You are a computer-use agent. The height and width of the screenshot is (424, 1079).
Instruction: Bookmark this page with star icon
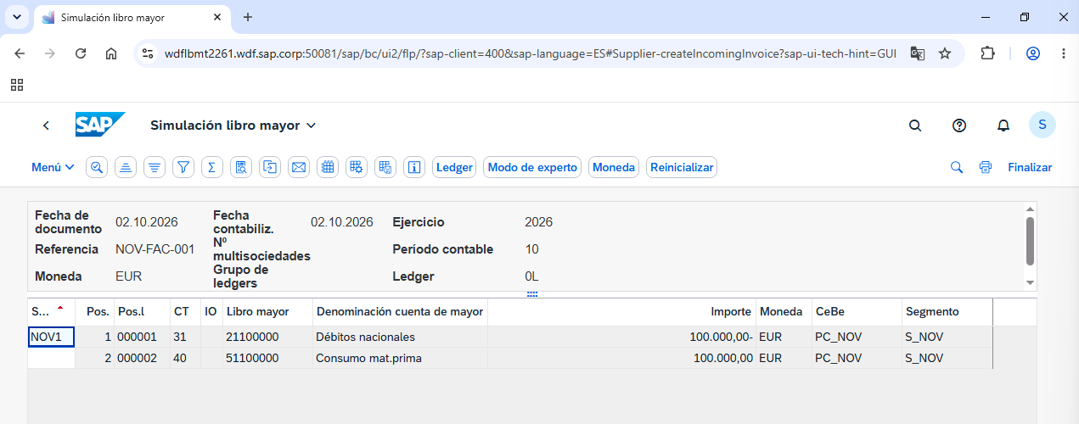[x=945, y=53]
